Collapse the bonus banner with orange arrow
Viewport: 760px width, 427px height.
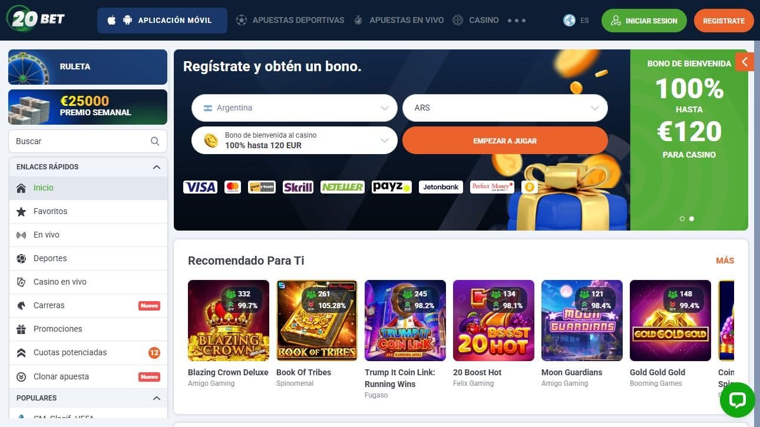(x=745, y=62)
